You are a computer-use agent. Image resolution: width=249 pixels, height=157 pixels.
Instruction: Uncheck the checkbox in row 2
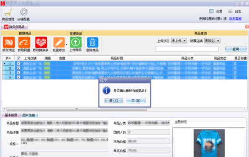pos(18,68)
